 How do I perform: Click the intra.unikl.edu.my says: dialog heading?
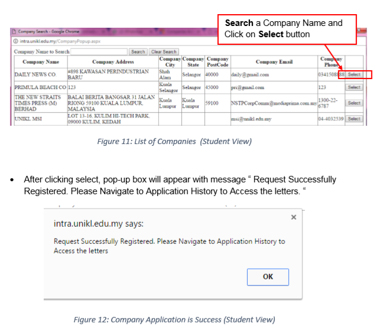pos(99,224)
